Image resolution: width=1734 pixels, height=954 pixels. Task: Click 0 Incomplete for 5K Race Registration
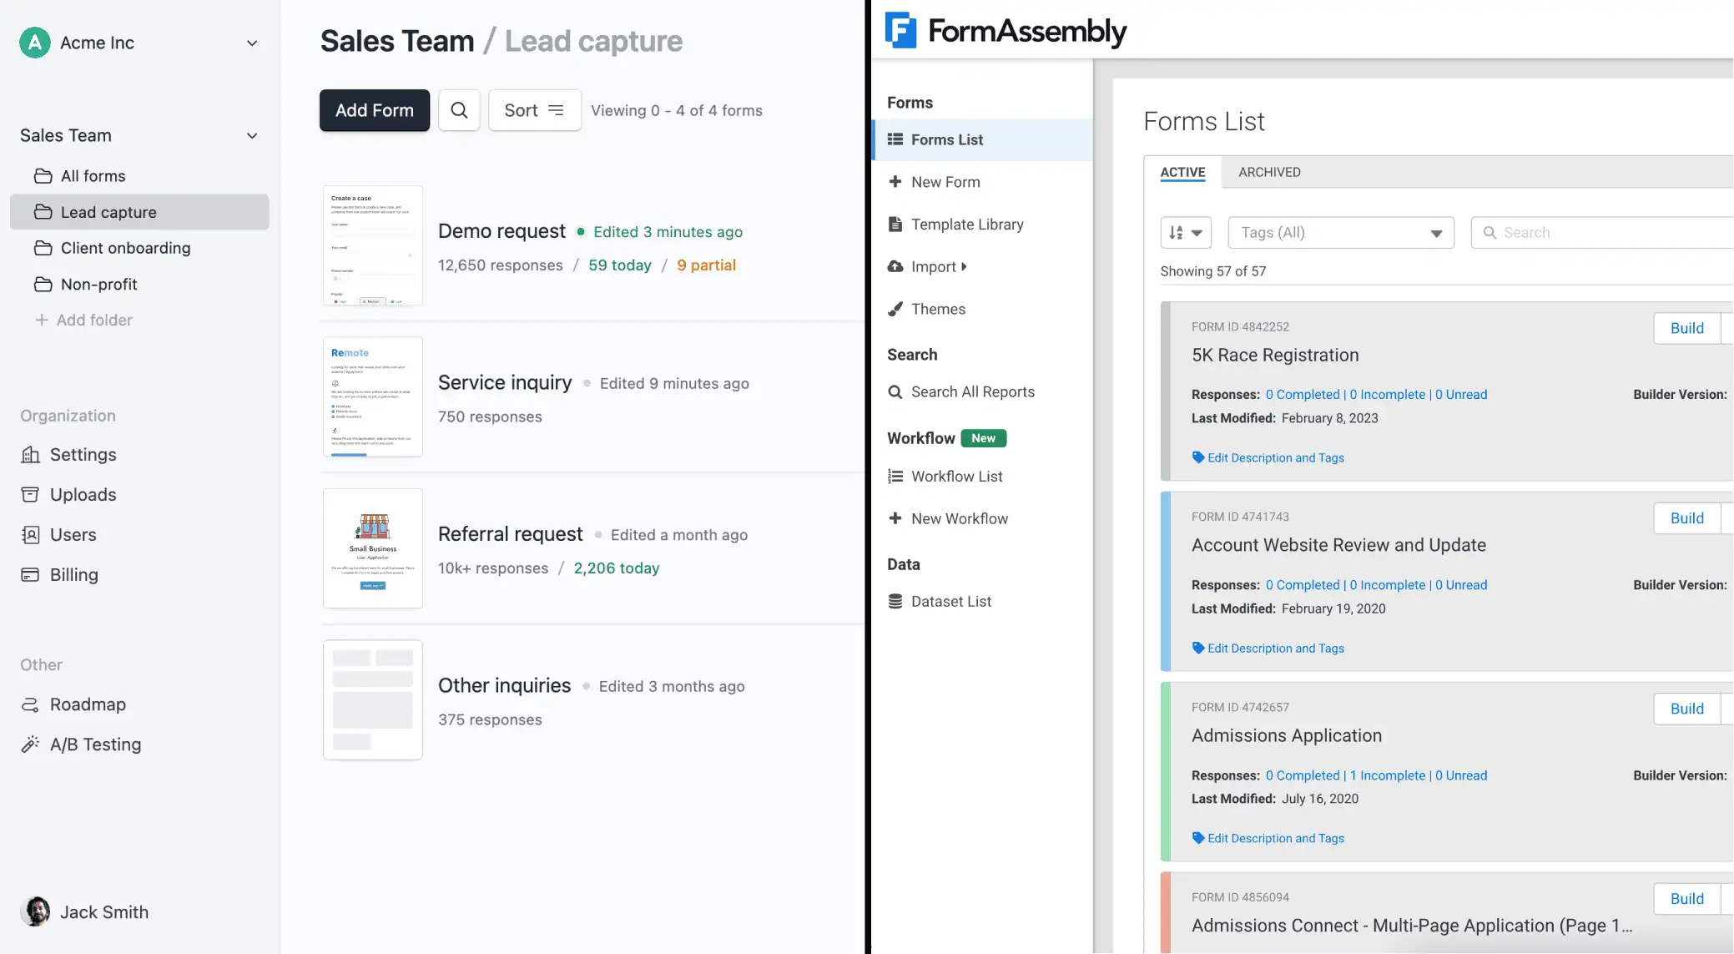(x=1388, y=395)
